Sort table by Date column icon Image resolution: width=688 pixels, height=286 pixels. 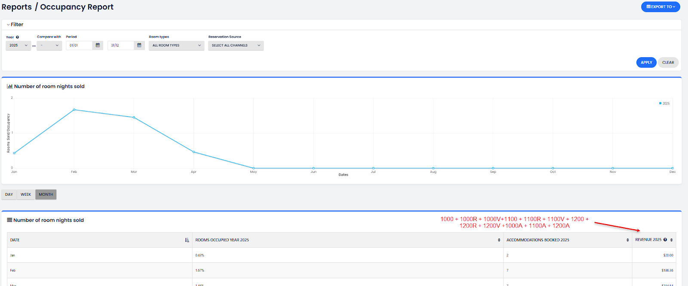click(x=187, y=240)
